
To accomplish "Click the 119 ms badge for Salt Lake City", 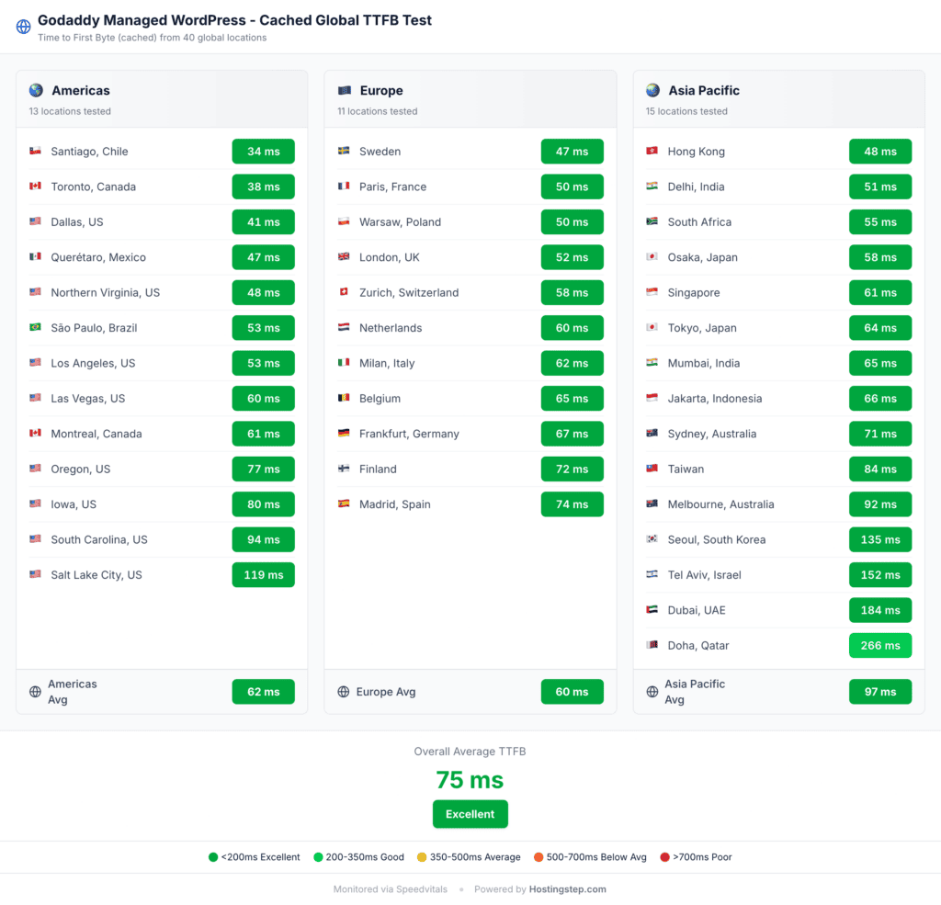I will (264, 575).
